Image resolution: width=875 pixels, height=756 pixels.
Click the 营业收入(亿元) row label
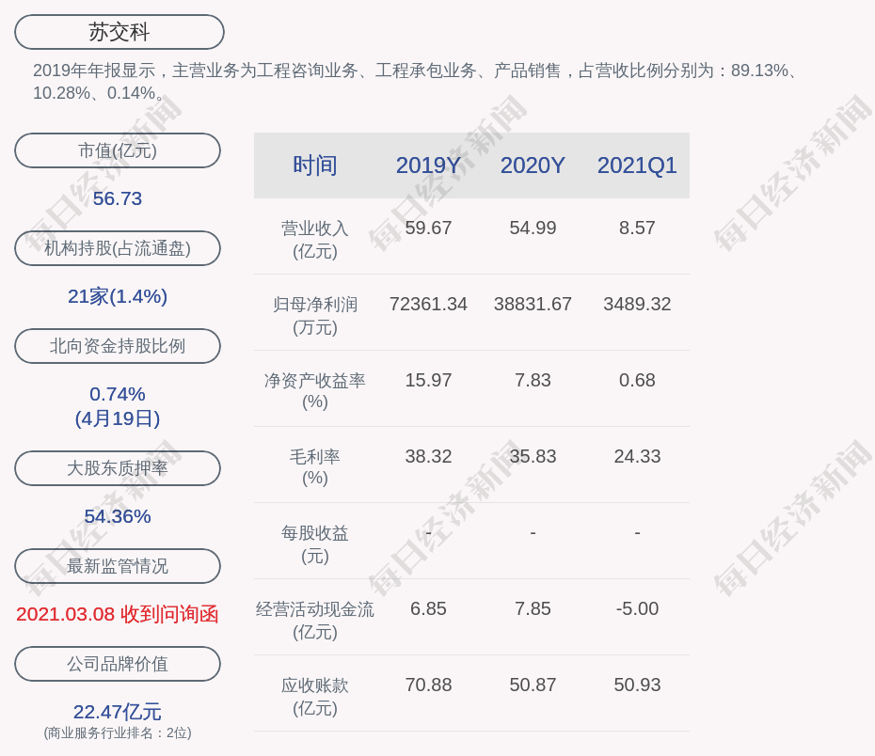[315, 240]
